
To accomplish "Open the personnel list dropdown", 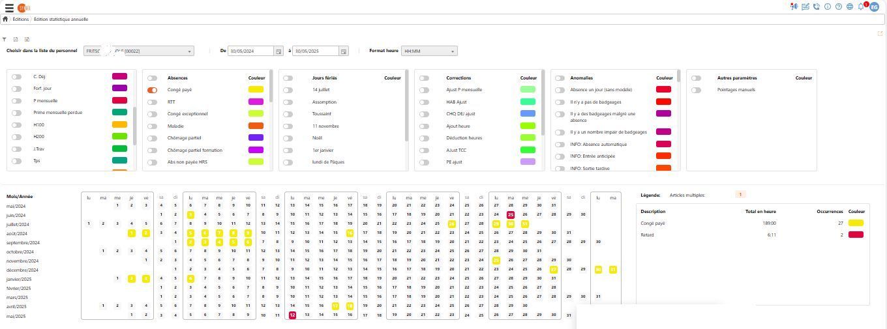I will click(x=139, y=51).
